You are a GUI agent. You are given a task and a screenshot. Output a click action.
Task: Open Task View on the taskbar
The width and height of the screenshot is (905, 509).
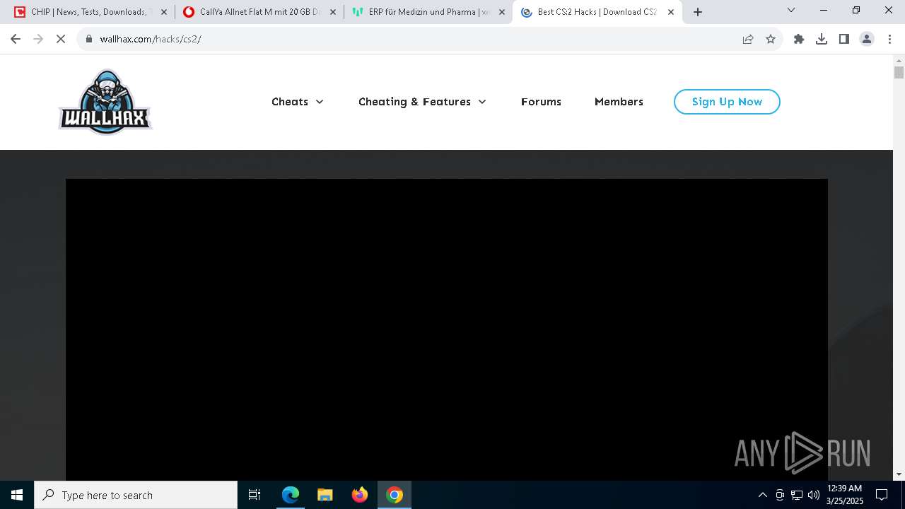[x=255, y=495]
